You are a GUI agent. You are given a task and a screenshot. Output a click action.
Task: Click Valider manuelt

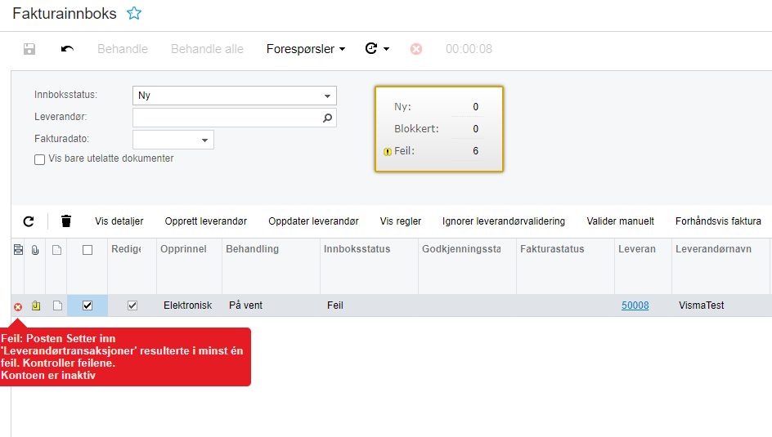[x=621, y=221]
